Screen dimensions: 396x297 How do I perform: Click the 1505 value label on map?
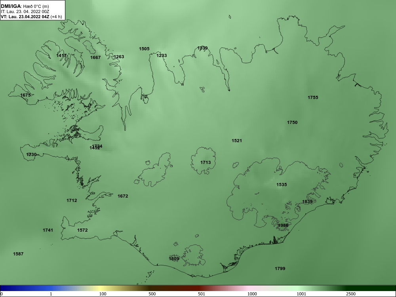144,49
